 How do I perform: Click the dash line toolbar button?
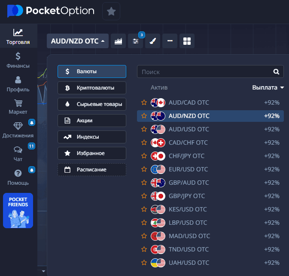click(170, 41)
